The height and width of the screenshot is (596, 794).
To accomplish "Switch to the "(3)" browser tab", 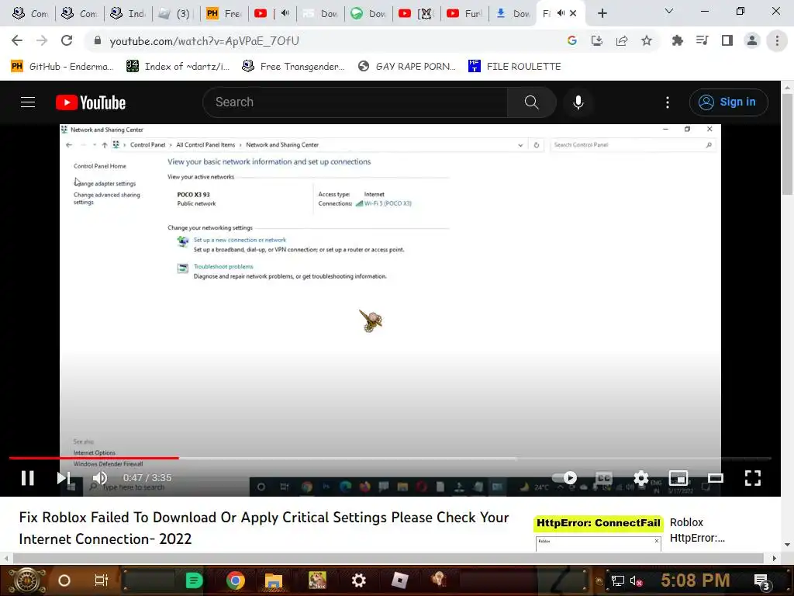I will coord(176,13).
